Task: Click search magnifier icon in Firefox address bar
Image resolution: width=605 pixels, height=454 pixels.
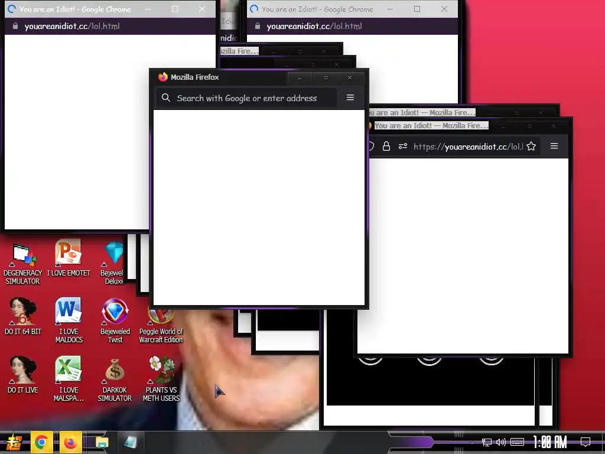Action: point(166,98)
